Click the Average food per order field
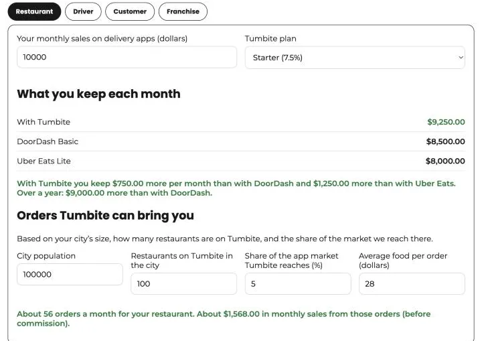 click(412, 284)
